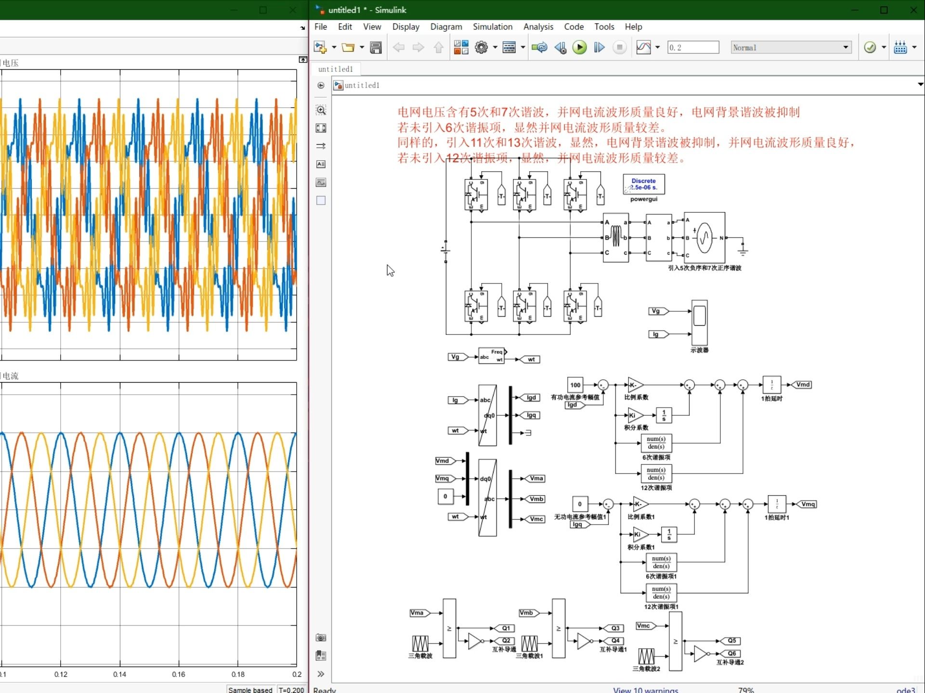Image resolution: width=925 pixels, height=693 pixels.
Task: Click the simulation time input field
Action: 692,47
